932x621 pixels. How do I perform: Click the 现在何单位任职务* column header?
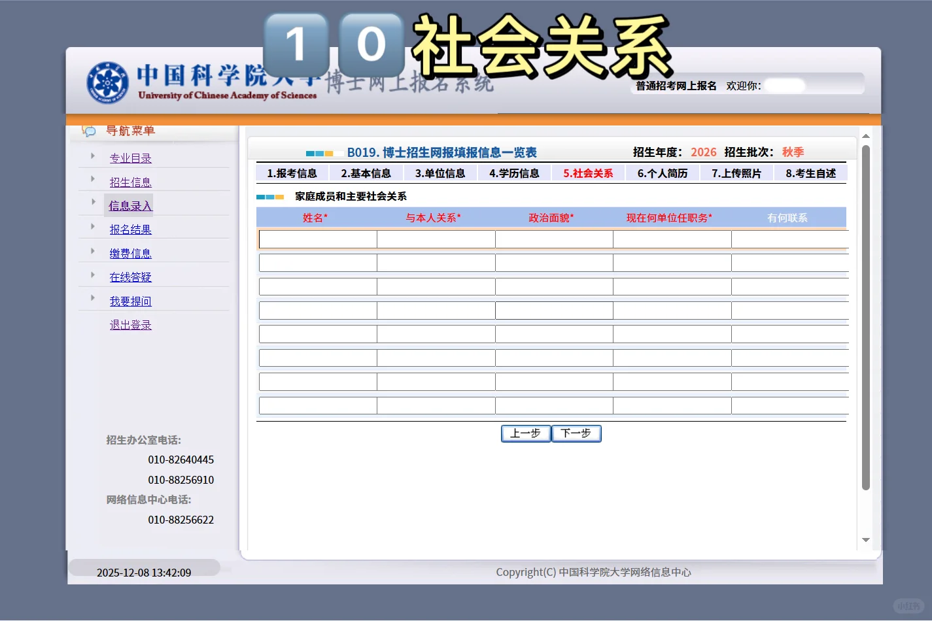point(669,218)
